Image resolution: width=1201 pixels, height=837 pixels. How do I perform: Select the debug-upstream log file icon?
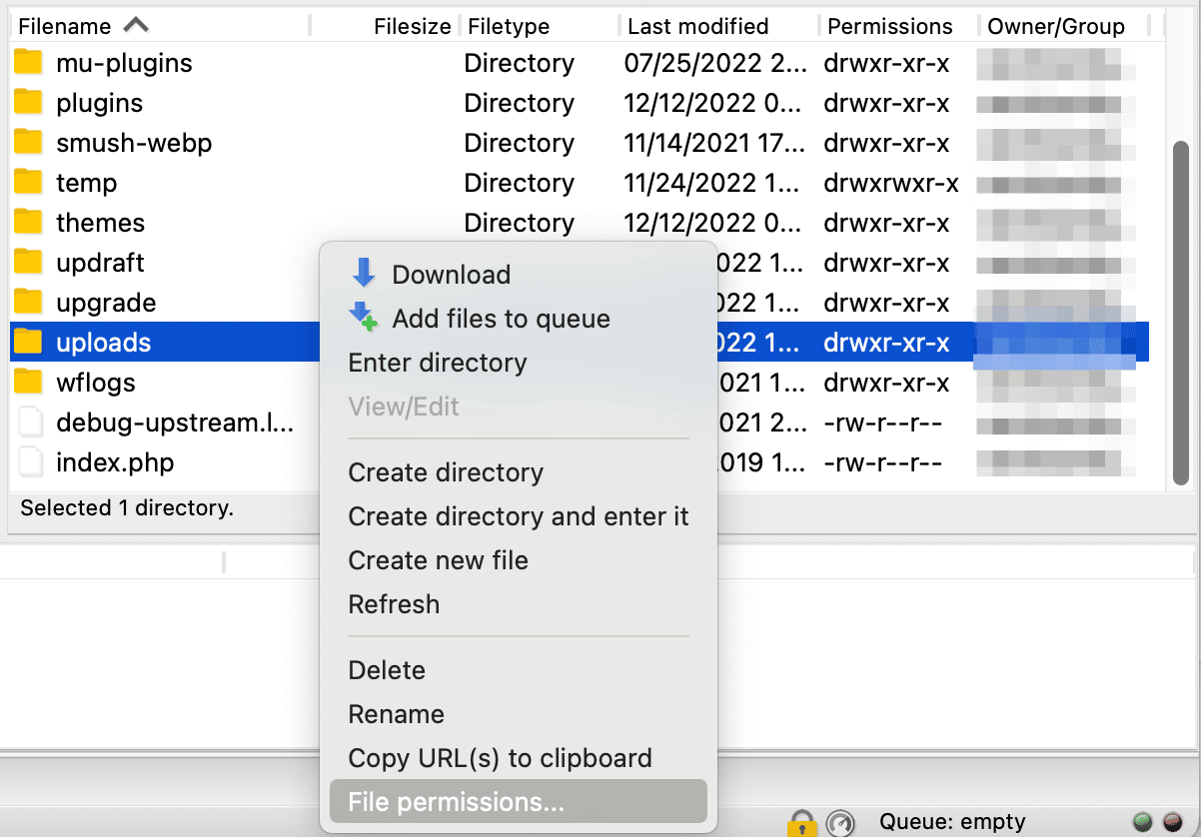(x=30, y=421)
